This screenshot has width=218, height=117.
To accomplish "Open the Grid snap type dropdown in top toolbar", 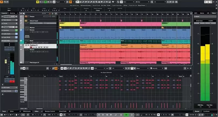I will 129,2.
